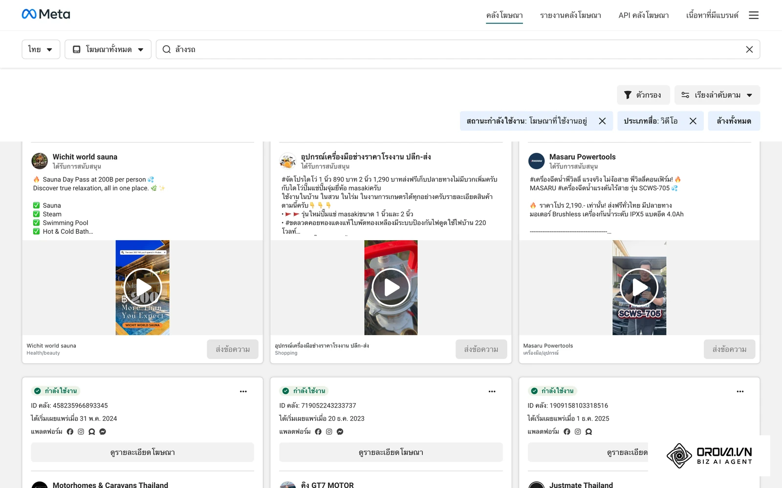
Task: Open Motorhomes & Caravans Thailand page link
Action: pyautogui.click(x=110, y=485)
